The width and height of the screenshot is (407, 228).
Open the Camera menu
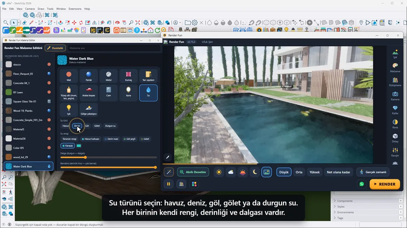point(30,9)
